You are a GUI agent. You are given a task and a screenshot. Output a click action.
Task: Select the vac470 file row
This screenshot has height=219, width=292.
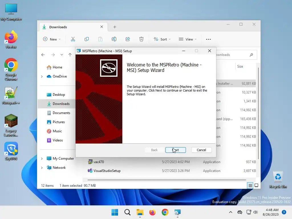pyautogui.click(x=172, y=162)
